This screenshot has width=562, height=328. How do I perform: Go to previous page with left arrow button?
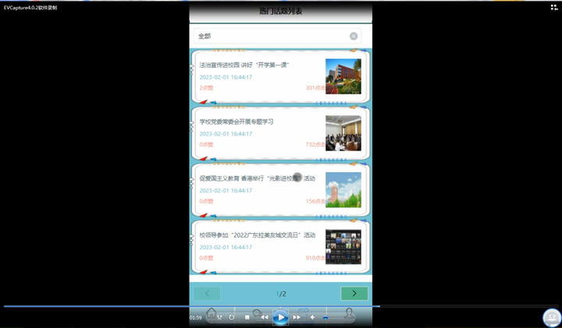(207, 294)
